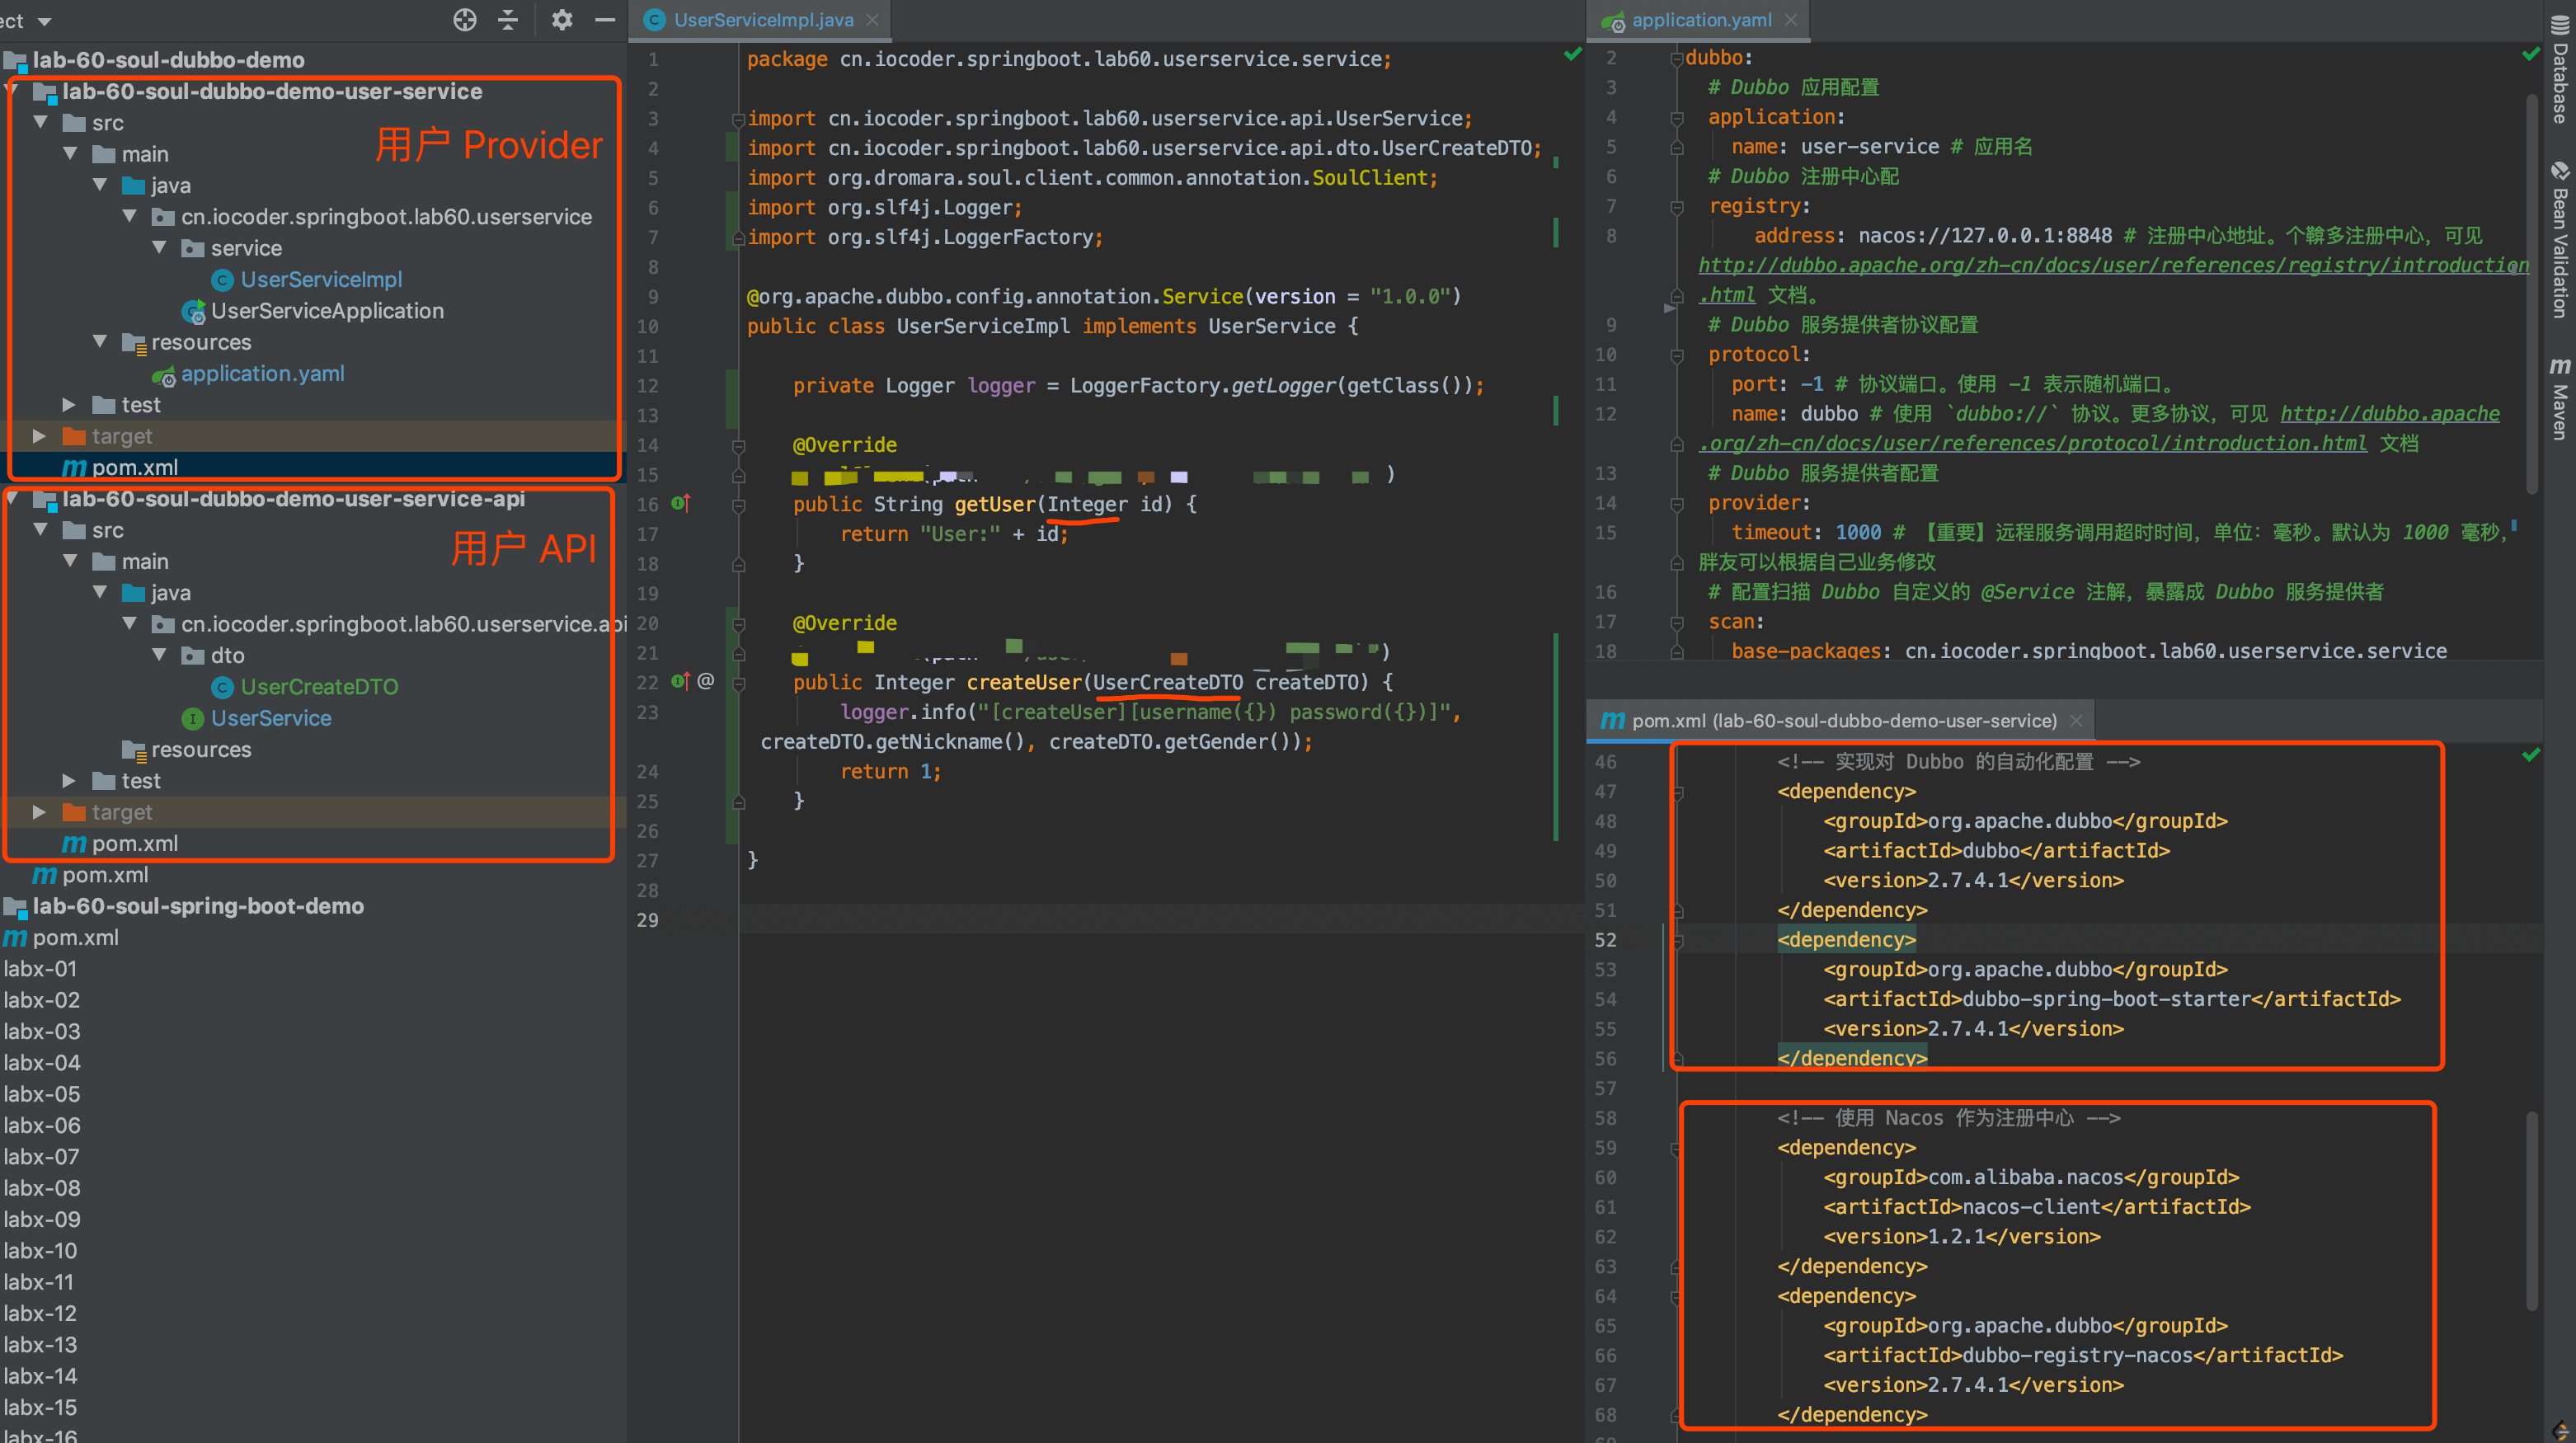Screen dimensions: 2576x1443
Task: Collapse the service package folder
Action: click(159, 248)
